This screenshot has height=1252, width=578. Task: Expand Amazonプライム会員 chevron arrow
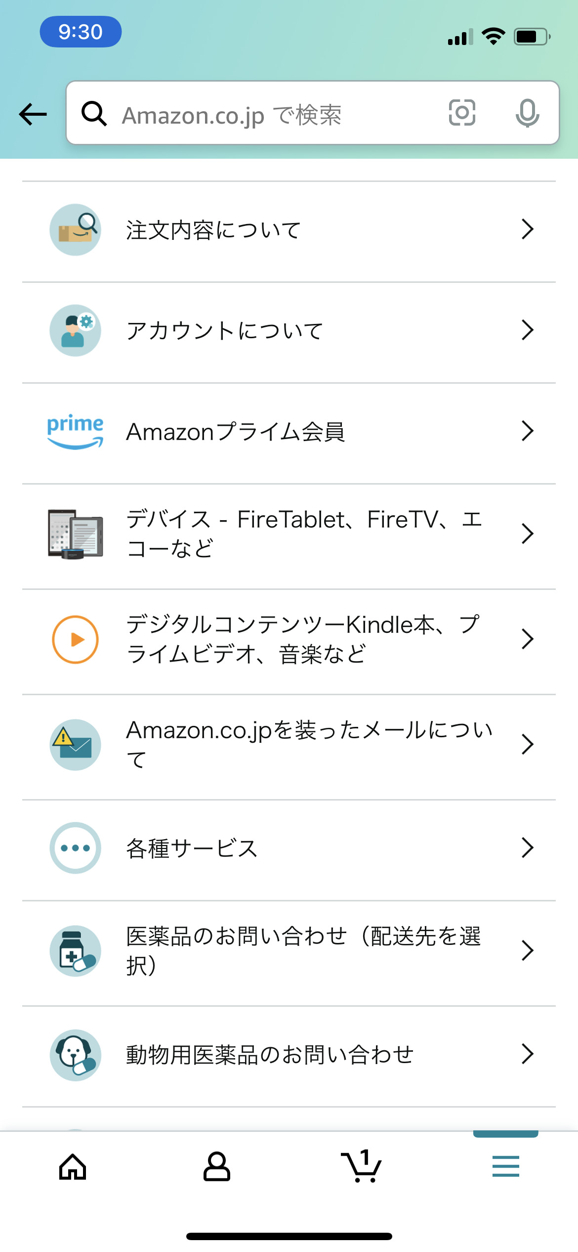point(527,431)
